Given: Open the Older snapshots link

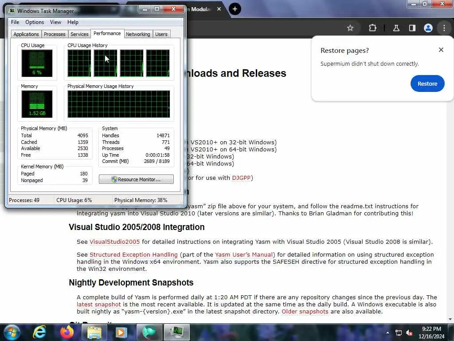Looking at the screenshot, I should click(305, 311).
